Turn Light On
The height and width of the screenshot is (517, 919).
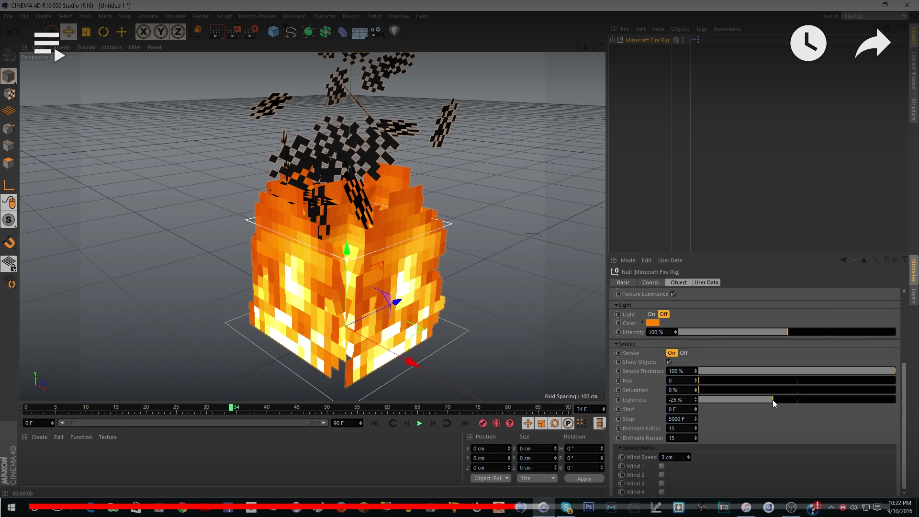[x=651, y=314]
